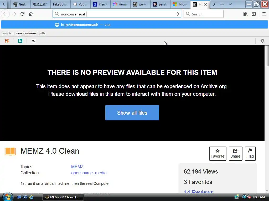Click the green tray icon by the network icon
Screen dimensions: 269x201
coord(237,197)
